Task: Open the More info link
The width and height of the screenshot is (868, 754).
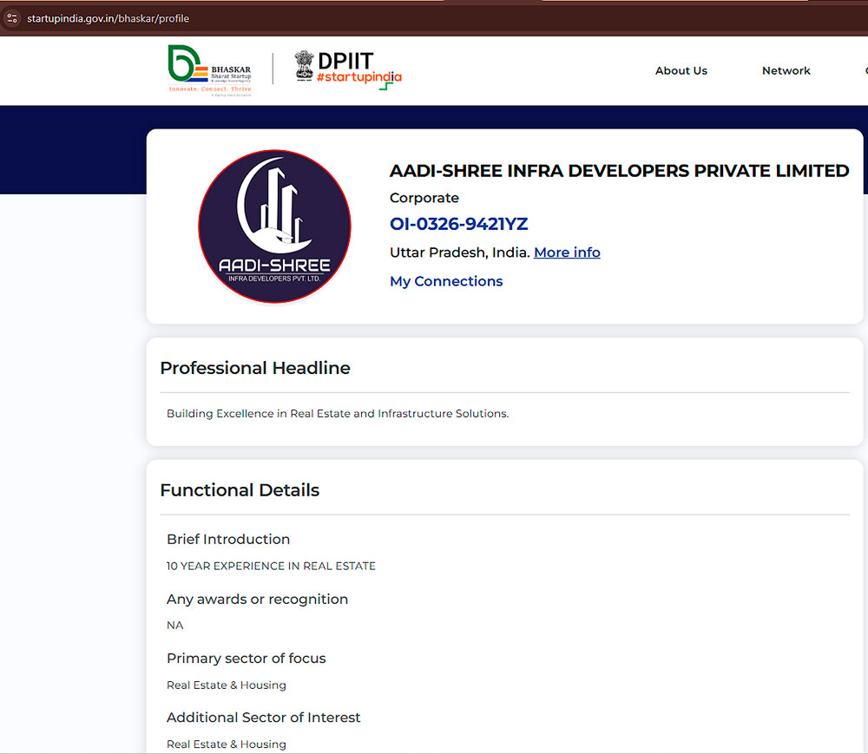Action: [x=567, y=252]
